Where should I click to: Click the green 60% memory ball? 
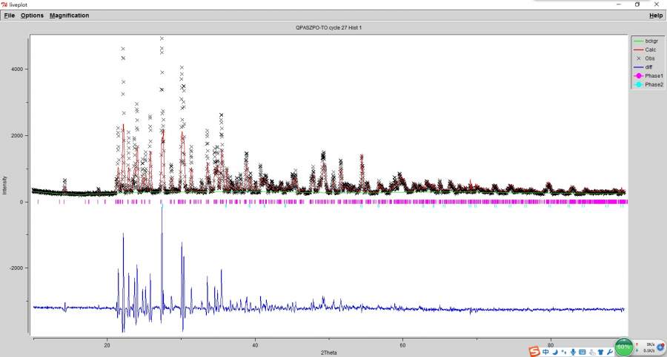click(x=623, y=347)
